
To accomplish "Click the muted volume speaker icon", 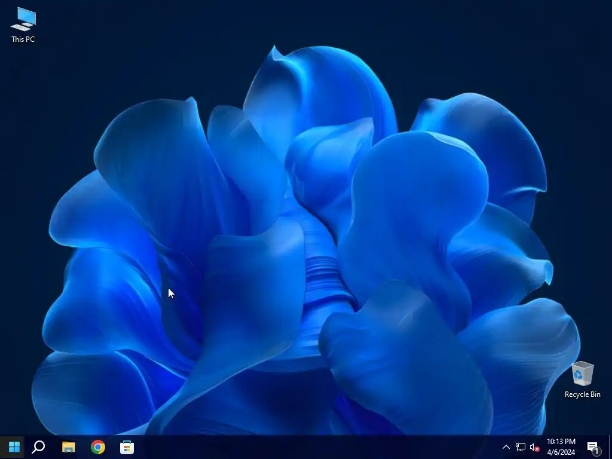I will pos(535,447).
